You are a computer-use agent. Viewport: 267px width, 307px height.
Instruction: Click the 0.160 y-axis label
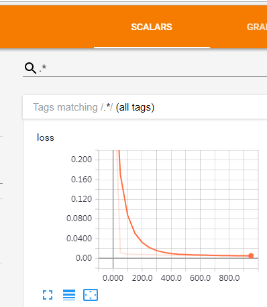[81, 180]
